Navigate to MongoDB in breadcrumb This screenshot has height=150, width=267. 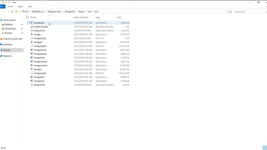[x=70, y=12]
